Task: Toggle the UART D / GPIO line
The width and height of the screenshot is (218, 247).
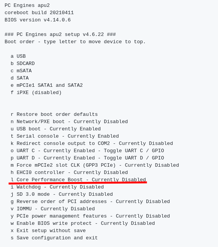Action: click(x=87, y=158)
